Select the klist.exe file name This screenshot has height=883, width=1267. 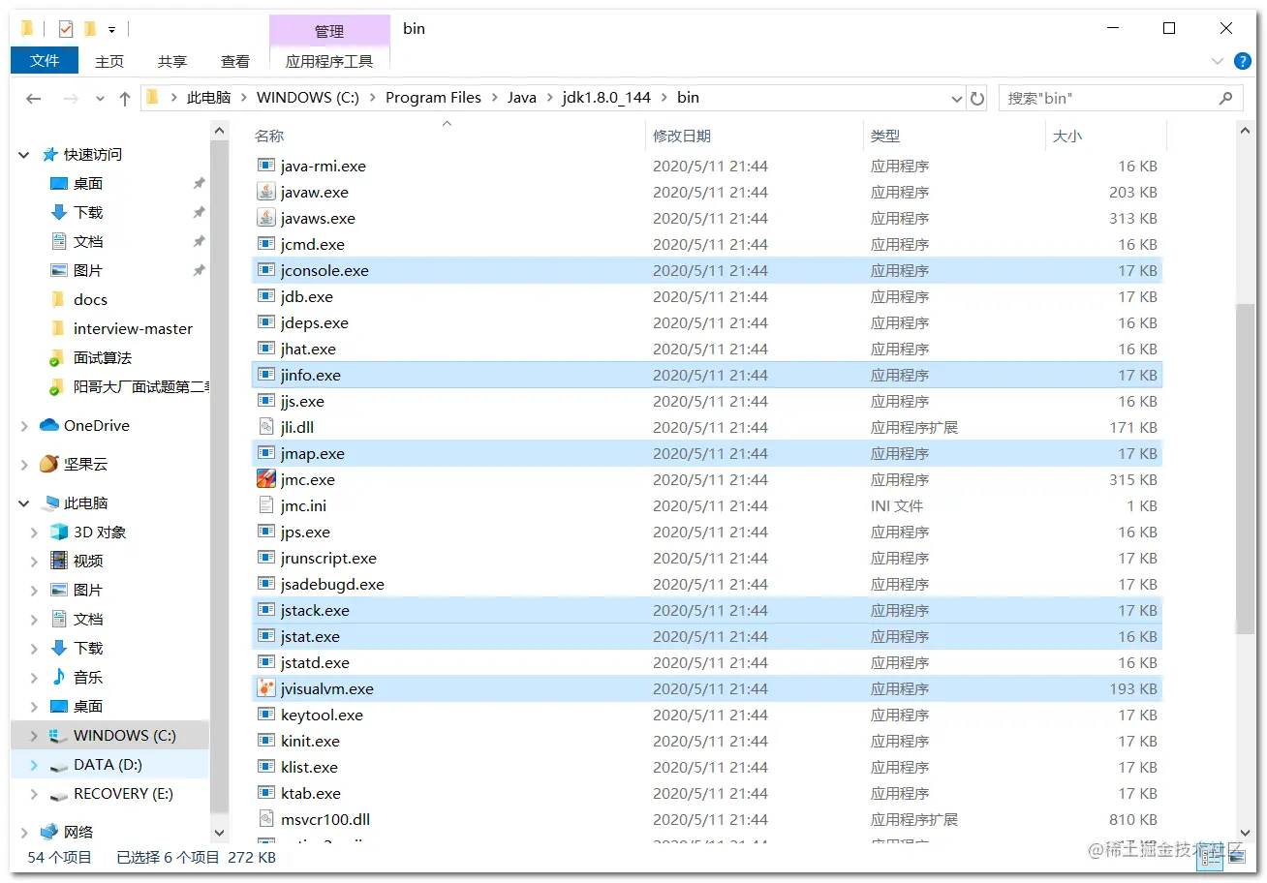pyautogui.click(x=309, y=768)
